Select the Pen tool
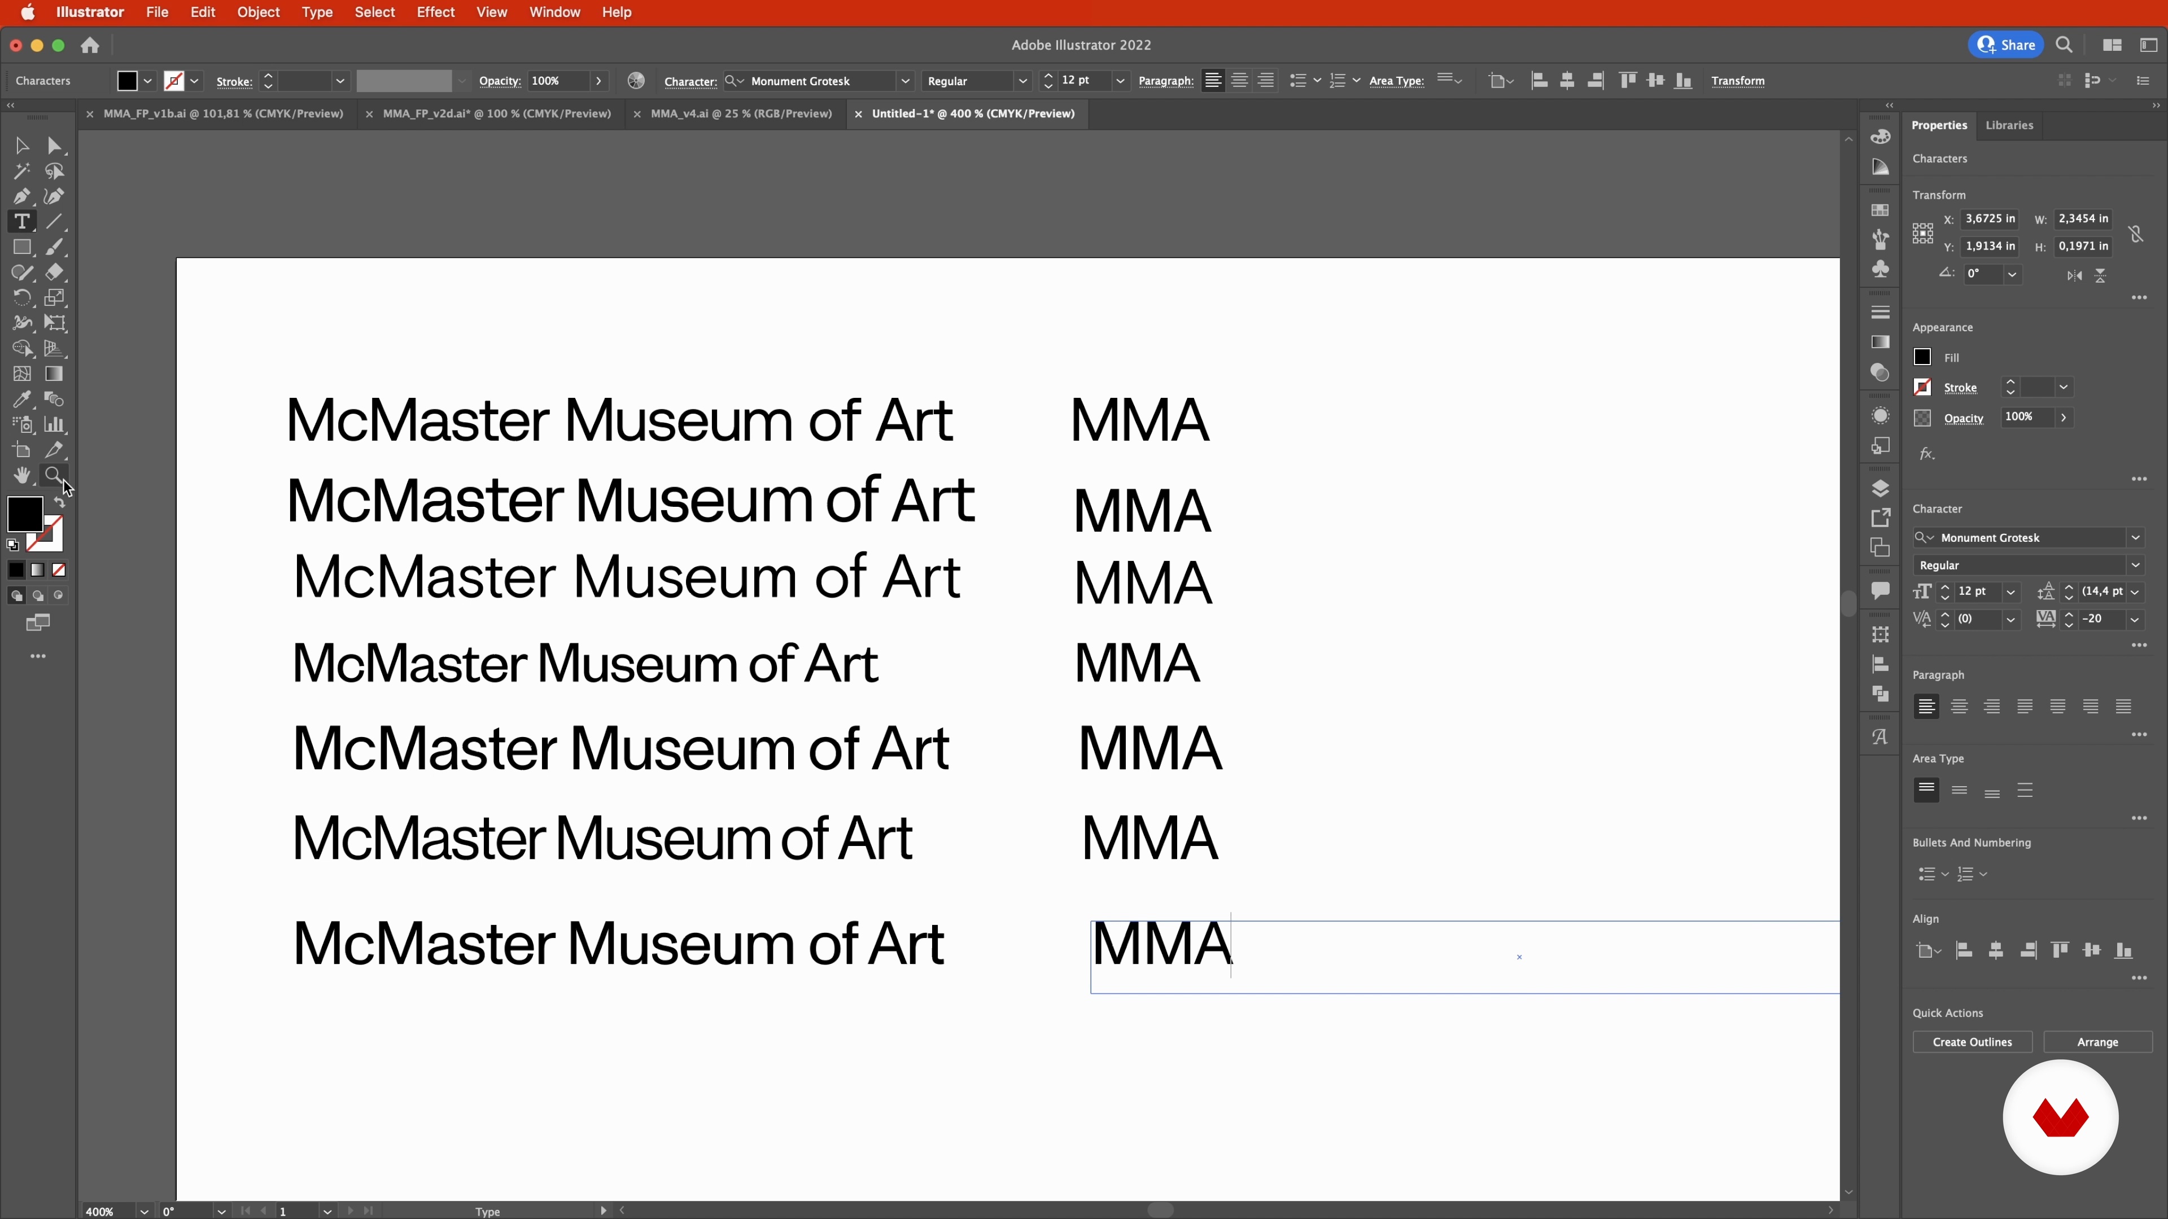 point(22,197)
